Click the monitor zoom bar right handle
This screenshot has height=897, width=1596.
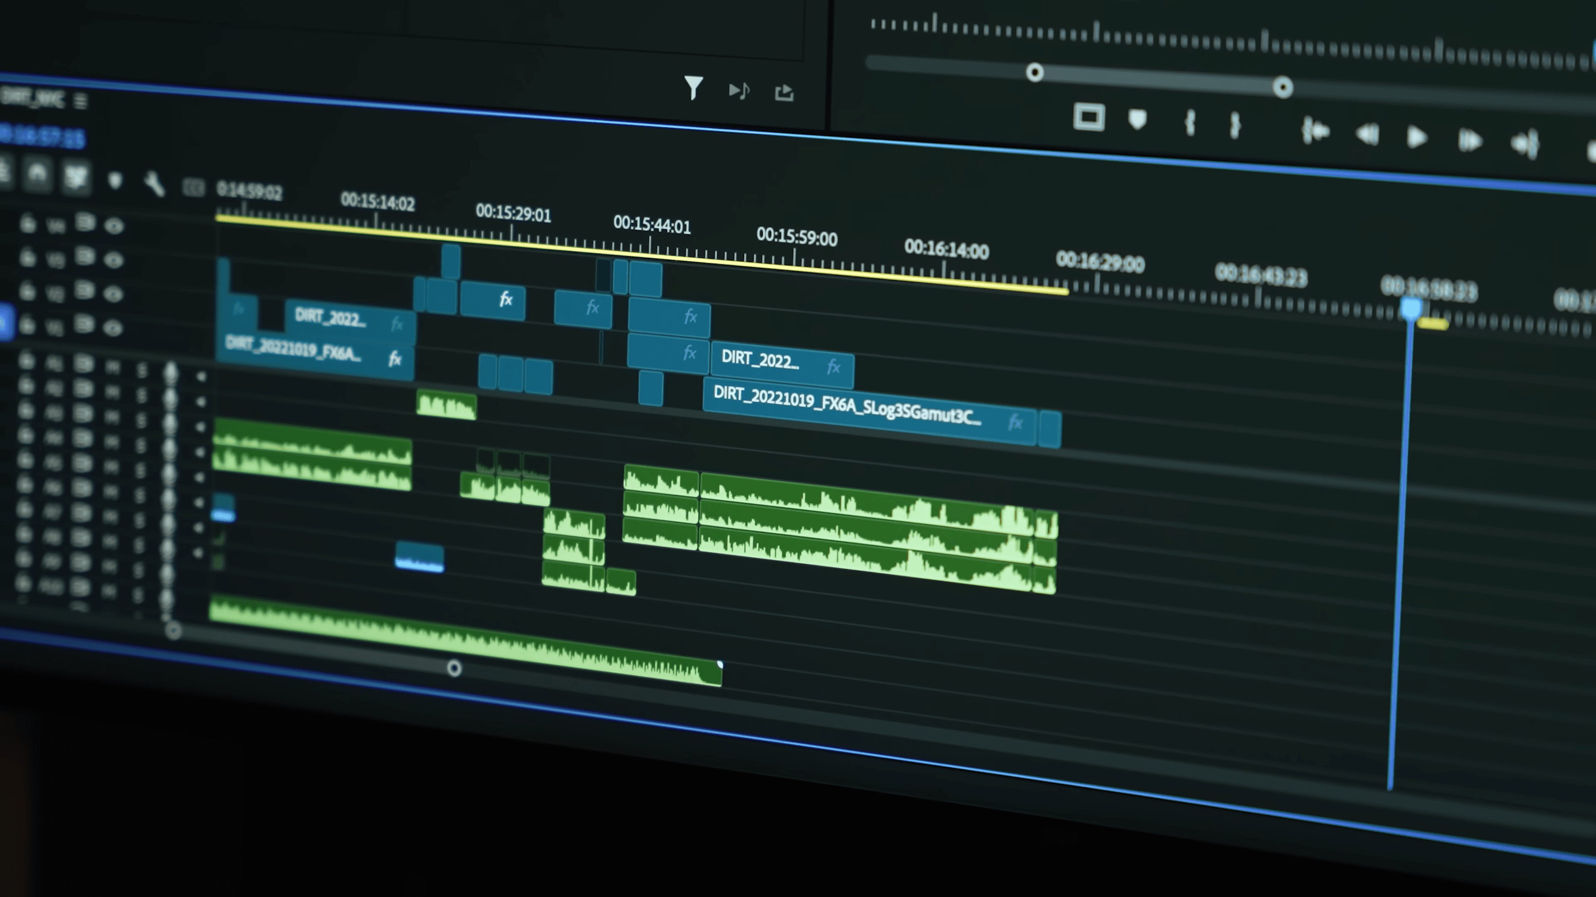coord(1283,87)
